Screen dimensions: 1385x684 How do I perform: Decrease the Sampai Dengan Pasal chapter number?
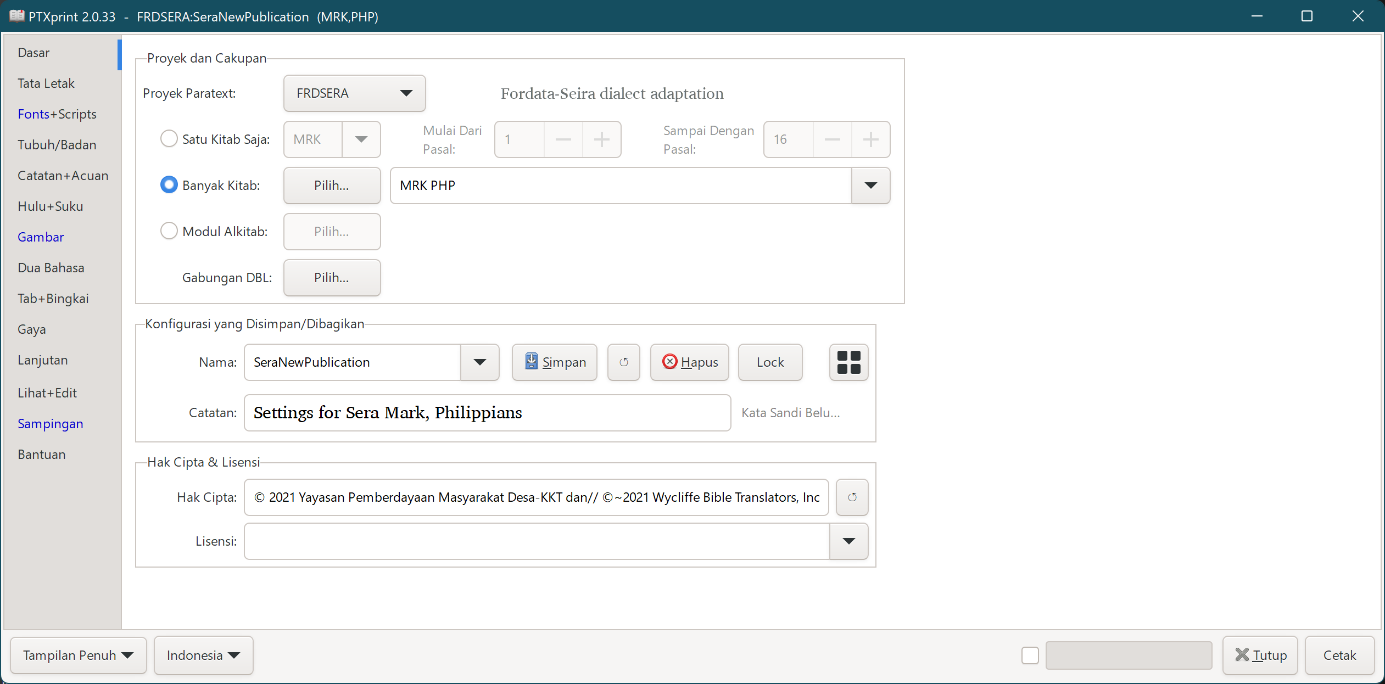pyautogui.click(x=833, y=139)
